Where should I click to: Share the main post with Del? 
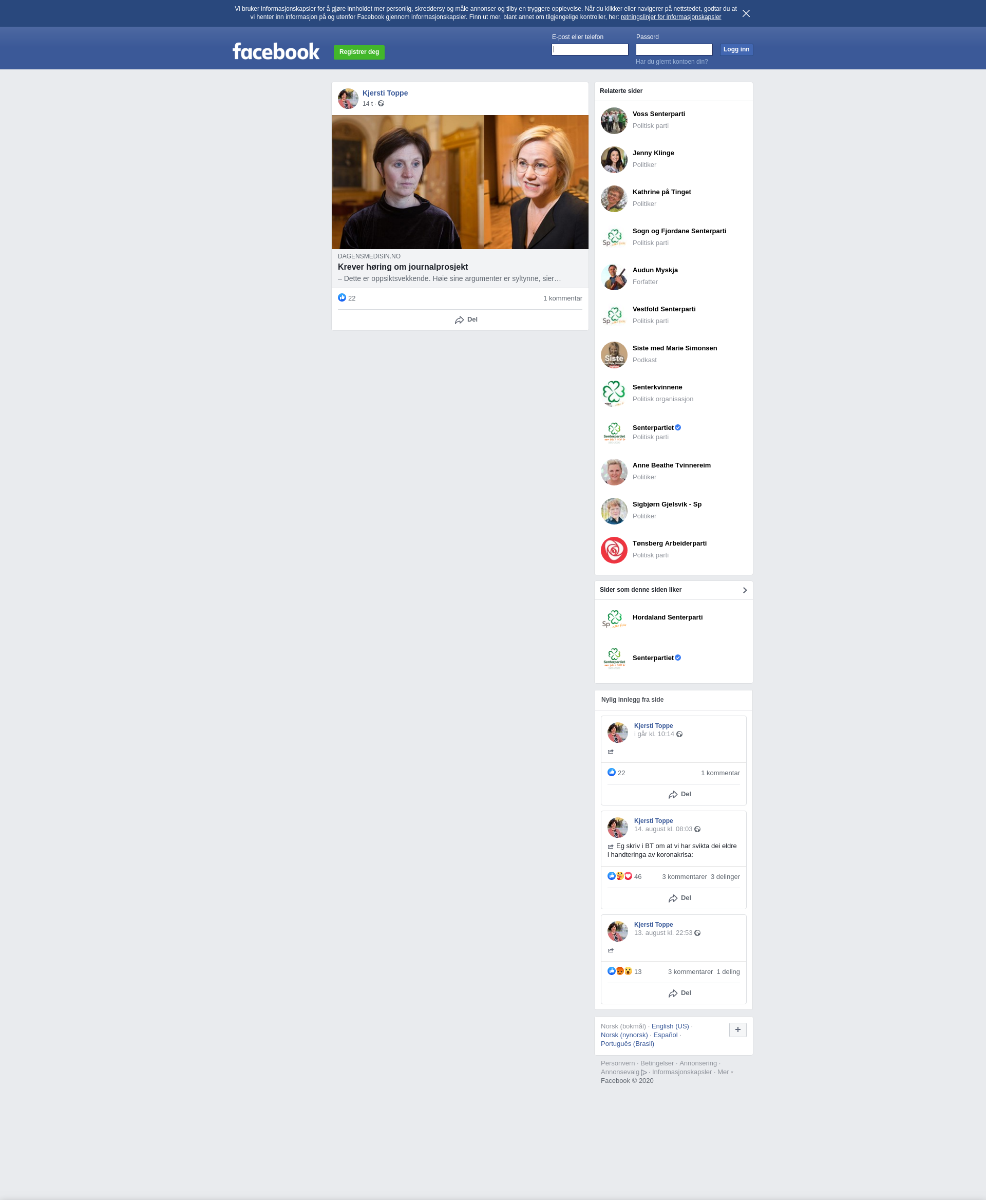pos(466,320)
